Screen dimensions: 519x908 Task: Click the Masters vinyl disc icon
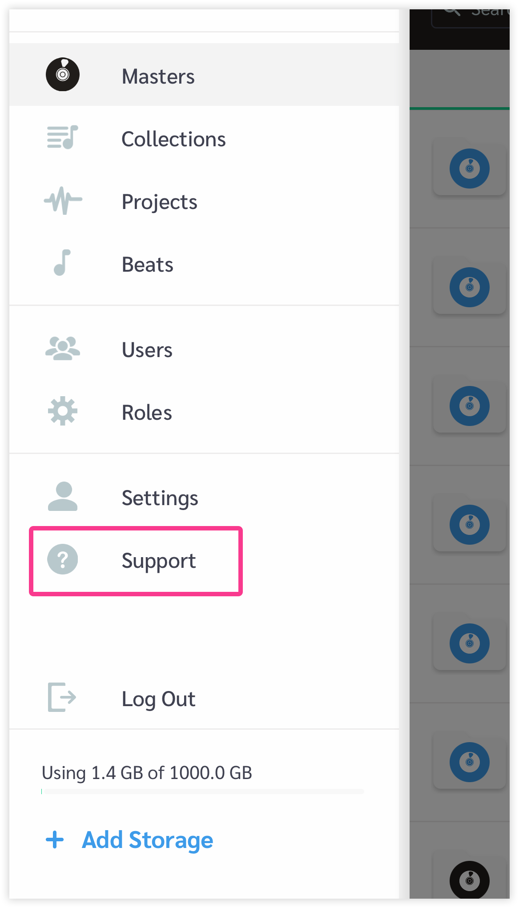[x=63, y=74]
